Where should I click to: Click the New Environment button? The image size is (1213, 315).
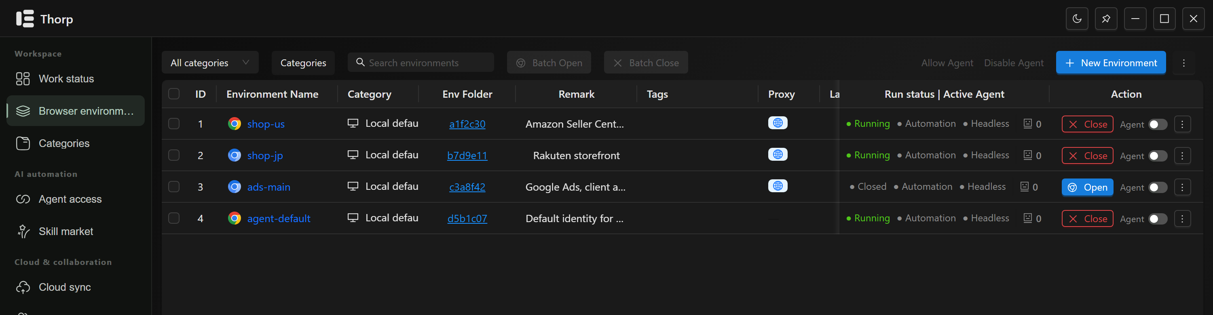[x=1111, y=63]
